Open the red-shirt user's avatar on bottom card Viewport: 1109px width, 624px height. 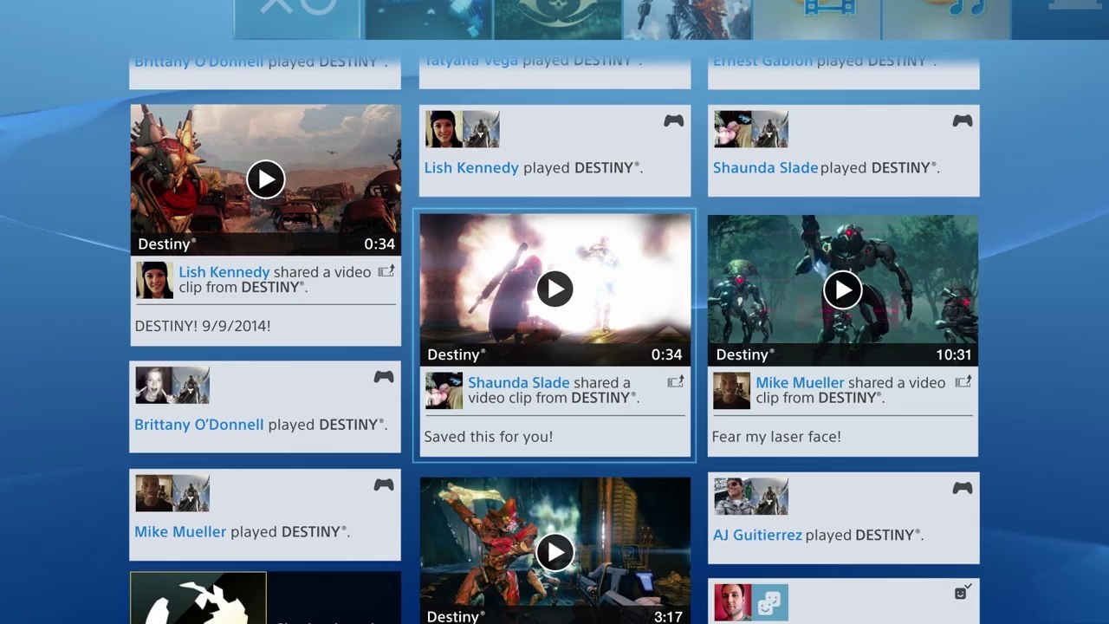pyautogui.click(x=732, y=603)
